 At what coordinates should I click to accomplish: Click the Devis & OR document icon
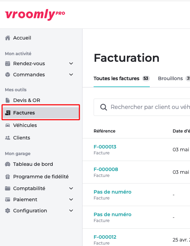point(8,100)
